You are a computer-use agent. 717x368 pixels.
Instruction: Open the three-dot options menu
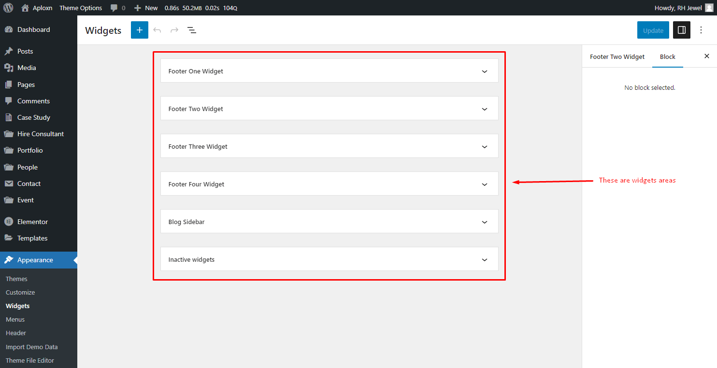[x=702, y=30]
